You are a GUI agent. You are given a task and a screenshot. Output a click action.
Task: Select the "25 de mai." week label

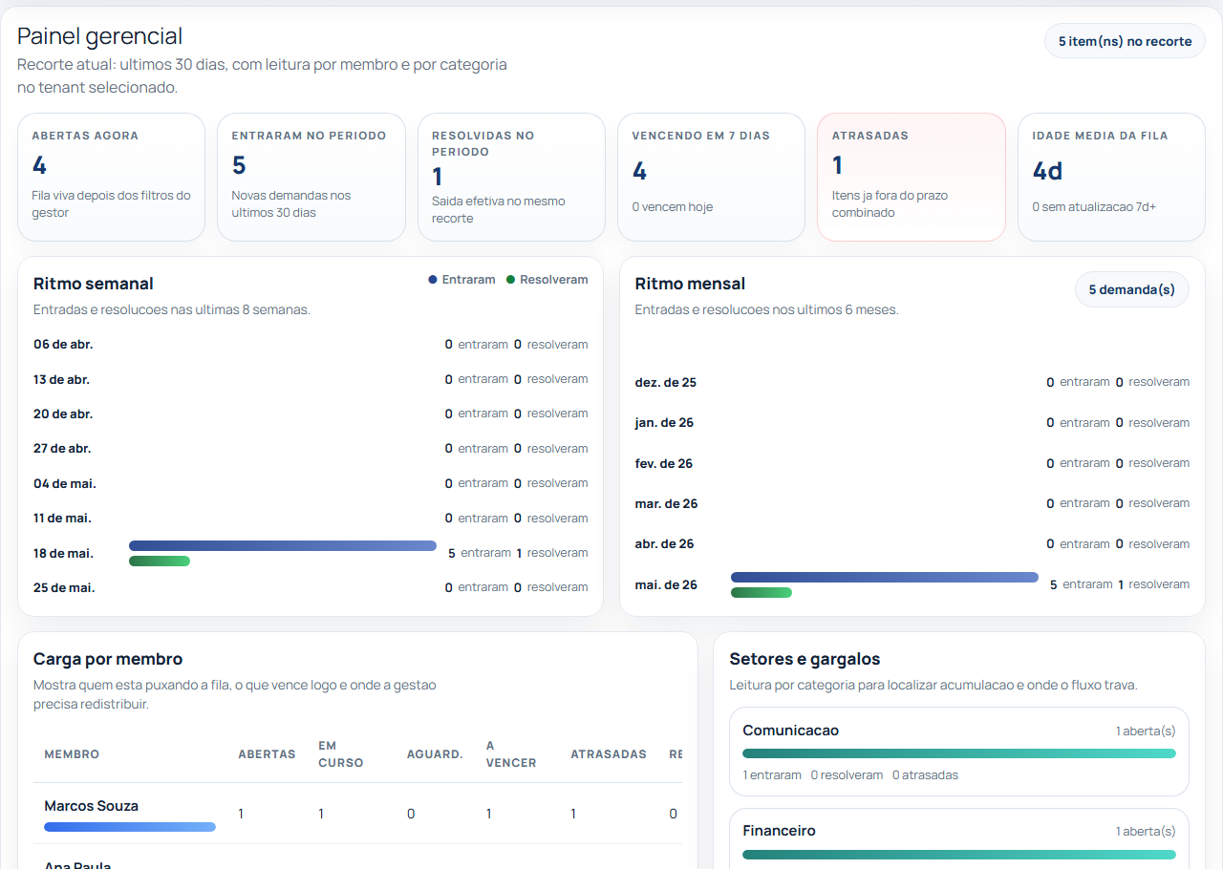(64, 587)
